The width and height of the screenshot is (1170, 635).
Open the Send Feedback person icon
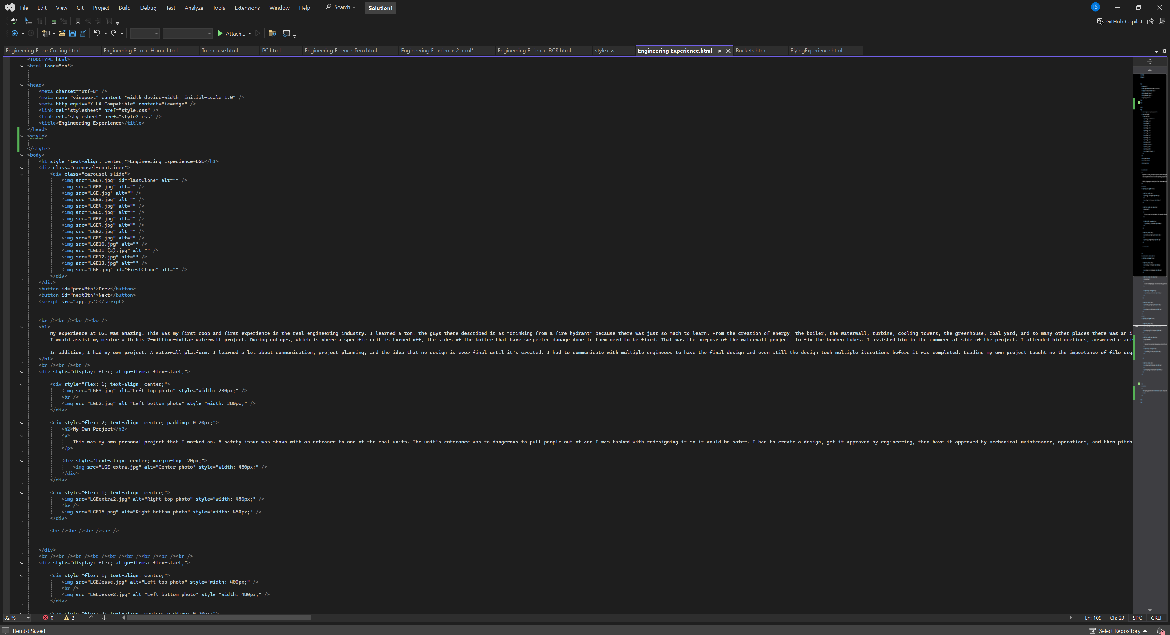(1162, 21)
